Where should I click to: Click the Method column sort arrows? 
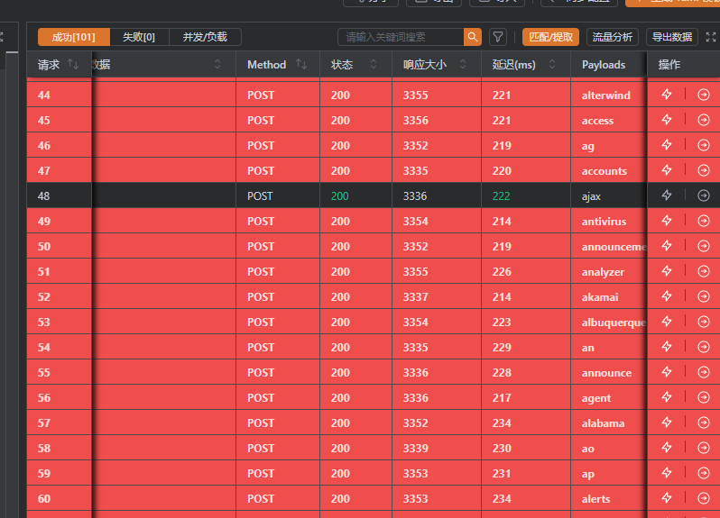coord(301,65)
